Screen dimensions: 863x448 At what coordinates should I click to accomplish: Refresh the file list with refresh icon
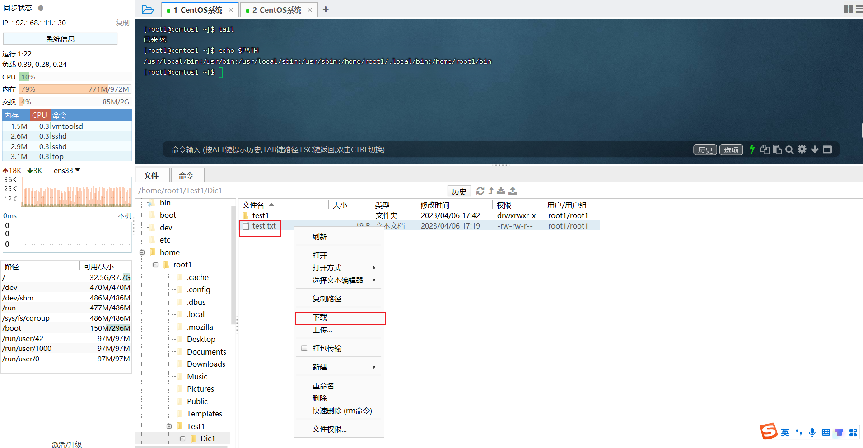[480, 191]
